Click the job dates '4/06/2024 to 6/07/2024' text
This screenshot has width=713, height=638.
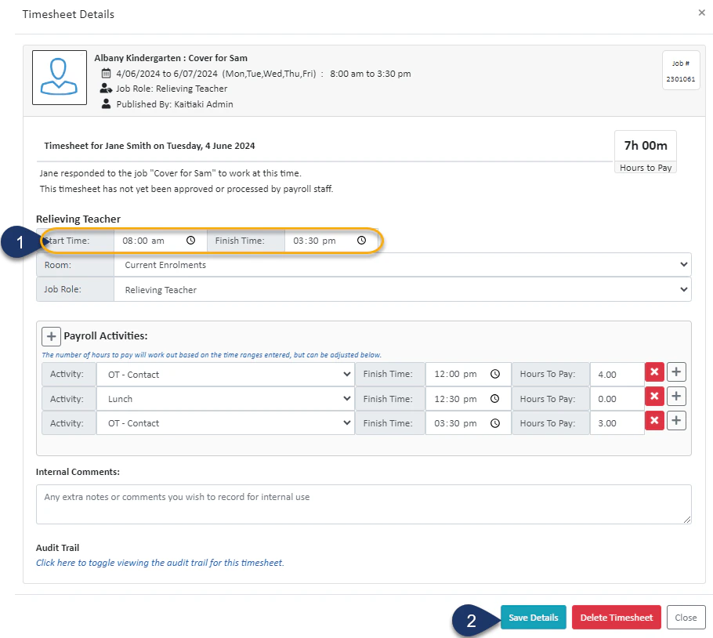tap(167, 74)
